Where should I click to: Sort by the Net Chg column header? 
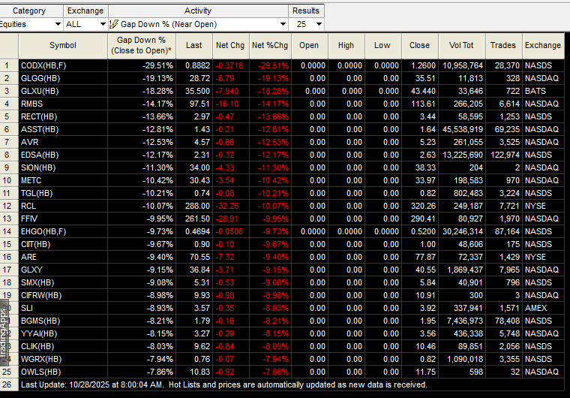coord(230,46)
